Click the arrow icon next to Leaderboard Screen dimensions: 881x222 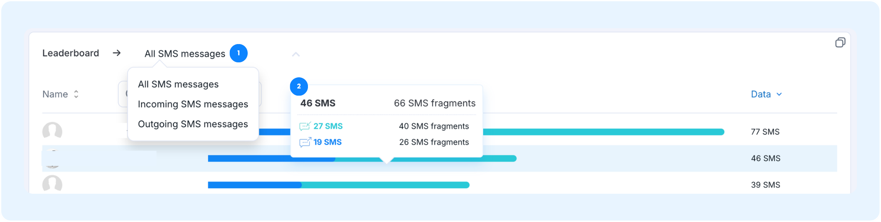[x=117, y=53]
